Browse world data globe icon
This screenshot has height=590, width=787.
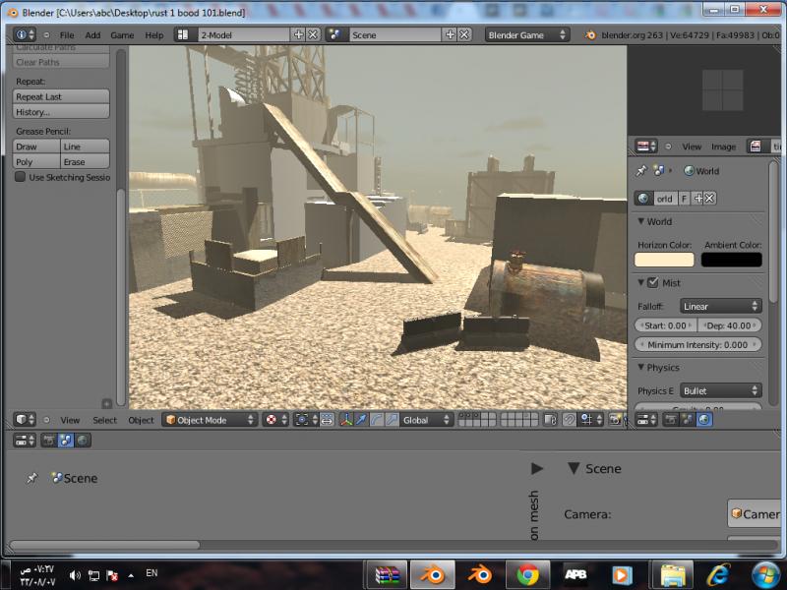[644, 199]
